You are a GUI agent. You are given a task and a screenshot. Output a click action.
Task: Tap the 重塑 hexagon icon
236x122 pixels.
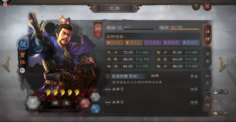click(95, 97)
